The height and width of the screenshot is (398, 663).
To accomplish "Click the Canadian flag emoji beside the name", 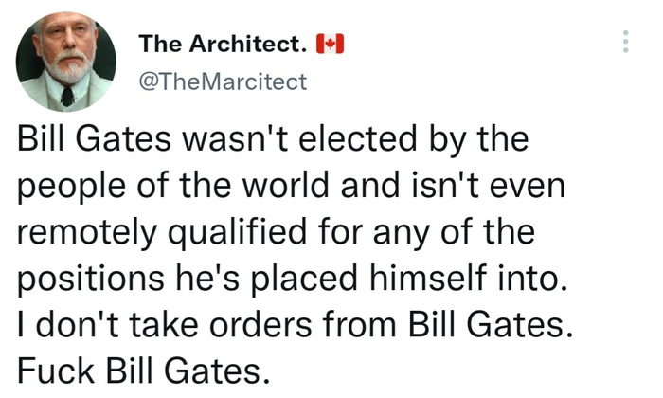I will pos(330,43).
